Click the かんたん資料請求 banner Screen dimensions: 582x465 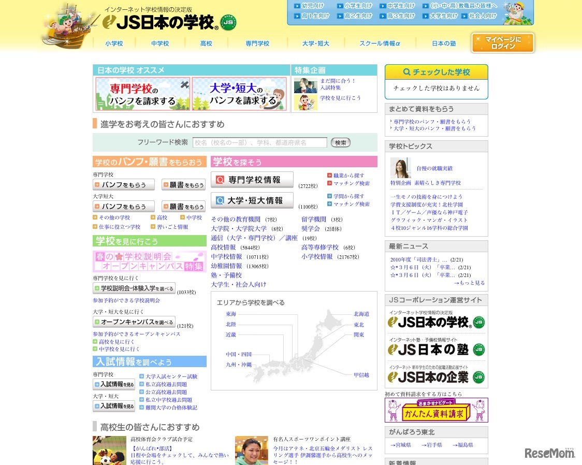click(436, 410)
